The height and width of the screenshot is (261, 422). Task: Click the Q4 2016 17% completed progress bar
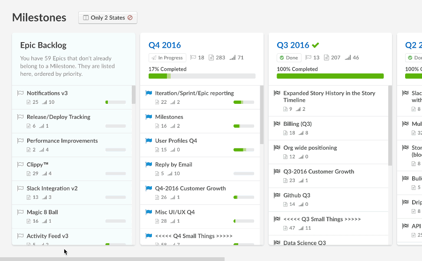point(202,76)
